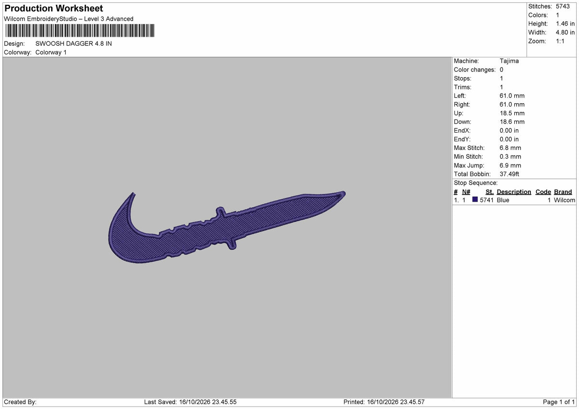Click the 'St.' column header
Image resolution: width=579 pixels, height=409 pixels.
click(x=489, y=191)
